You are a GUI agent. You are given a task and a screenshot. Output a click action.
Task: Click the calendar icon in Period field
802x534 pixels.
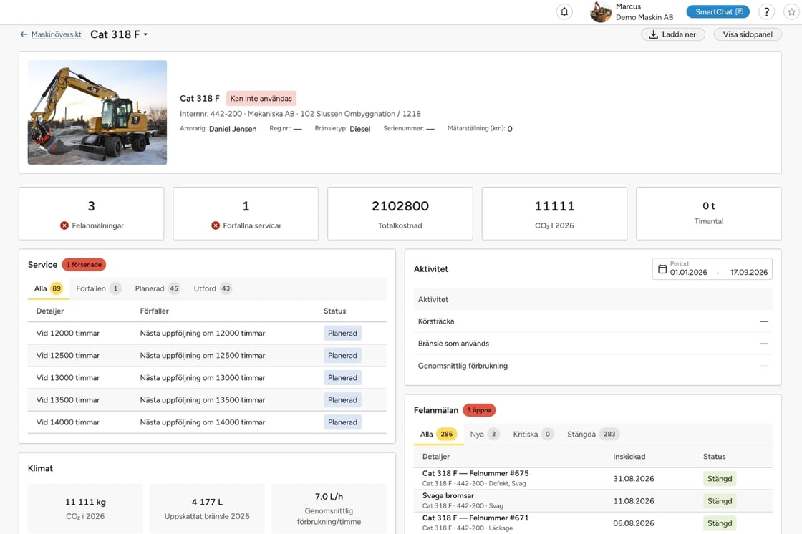[x=662, y=269]
